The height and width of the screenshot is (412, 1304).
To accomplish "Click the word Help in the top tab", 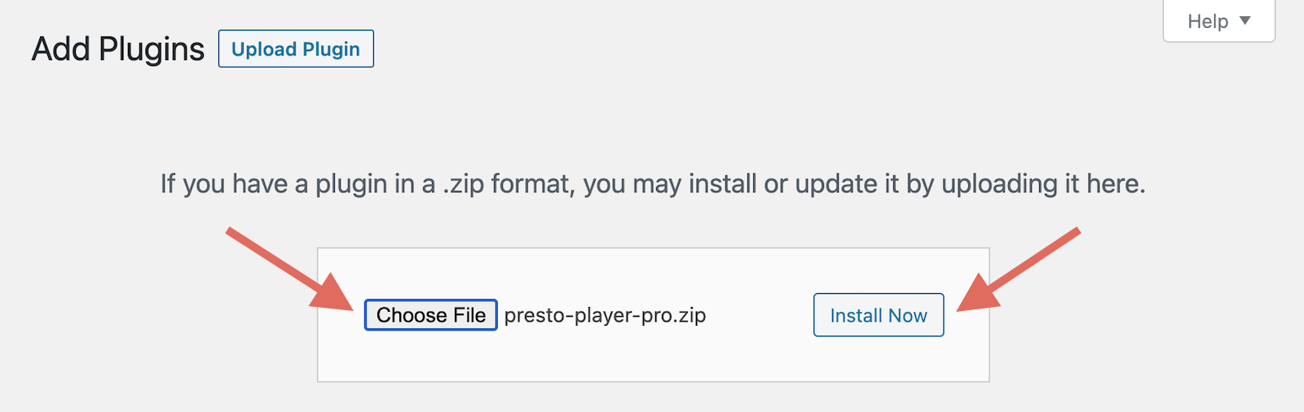I will 1207,21.
